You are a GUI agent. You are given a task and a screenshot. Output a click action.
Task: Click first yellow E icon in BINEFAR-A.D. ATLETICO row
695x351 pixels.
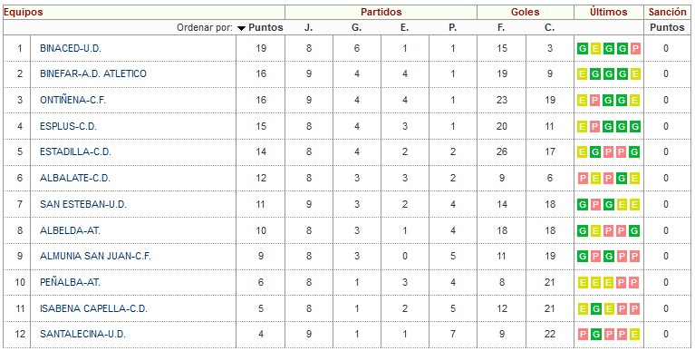583,74
